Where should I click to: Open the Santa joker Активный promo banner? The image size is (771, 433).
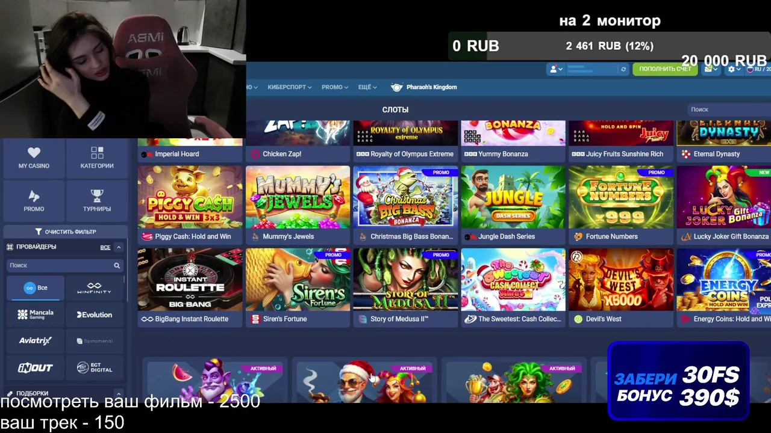tap(364, 381)
